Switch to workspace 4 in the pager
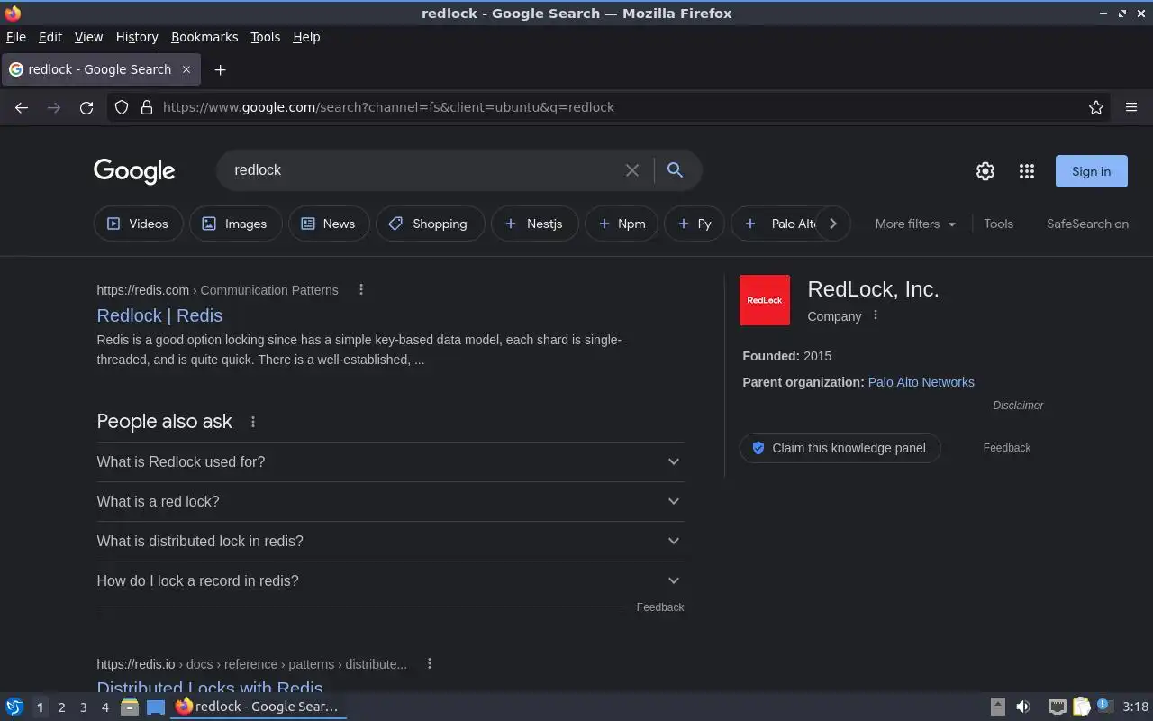Screen dimensions: 1153x721 [104, 707]
